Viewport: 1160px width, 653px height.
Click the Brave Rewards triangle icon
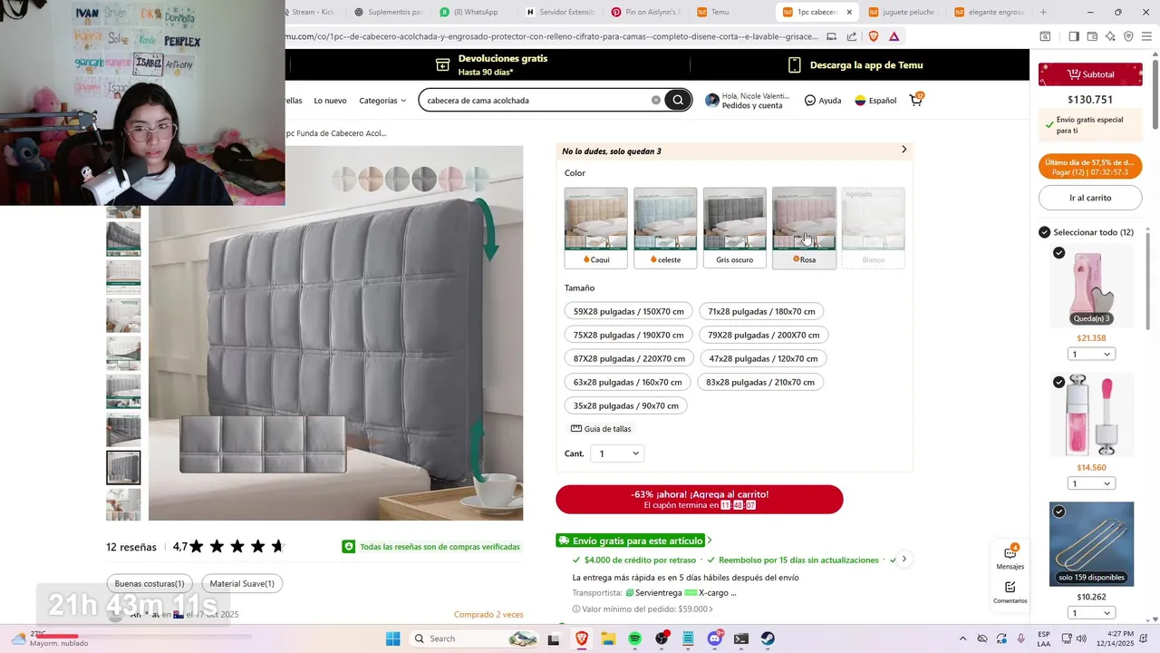click(894, 36)
